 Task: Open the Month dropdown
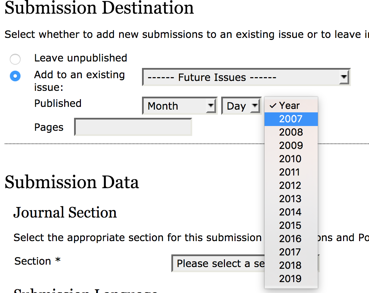(x=180, y=106)
